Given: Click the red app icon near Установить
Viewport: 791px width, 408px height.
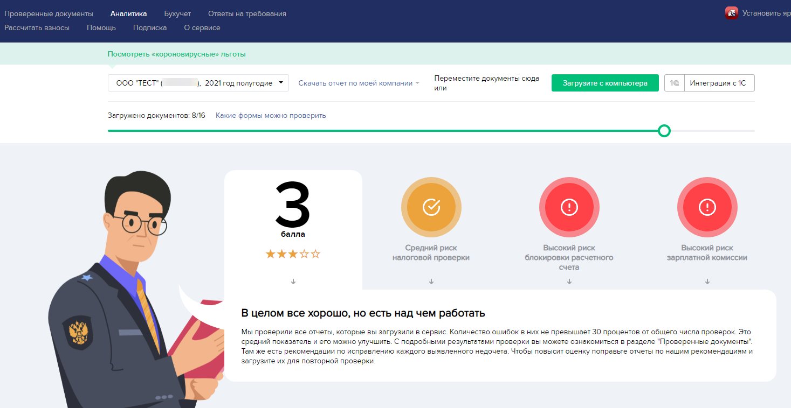Looking at the screenshot, I should [x=731, y=13].
